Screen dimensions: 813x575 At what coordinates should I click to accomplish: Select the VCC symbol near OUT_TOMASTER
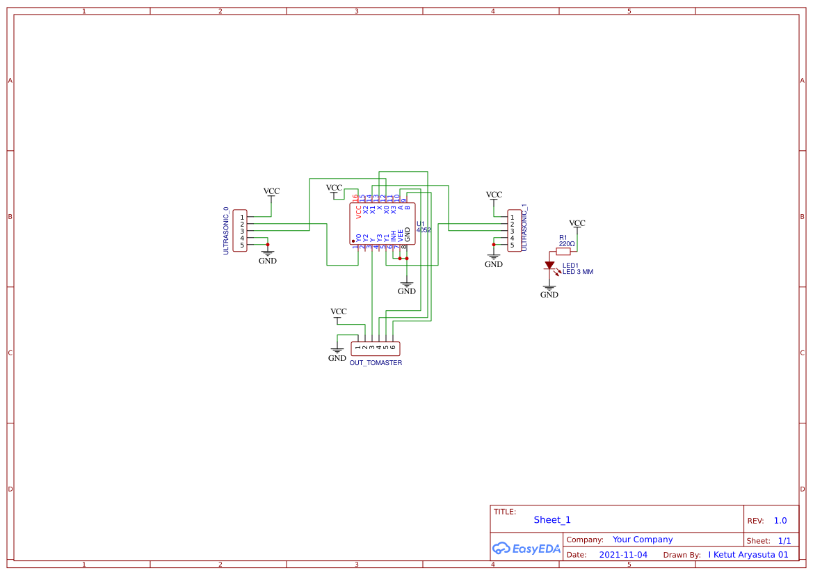click(x=339, y=313)
